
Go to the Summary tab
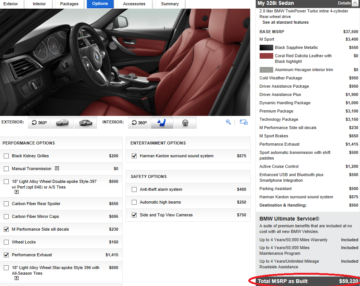170,4
